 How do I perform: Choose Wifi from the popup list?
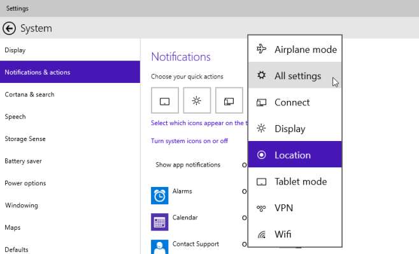point(295,234)
